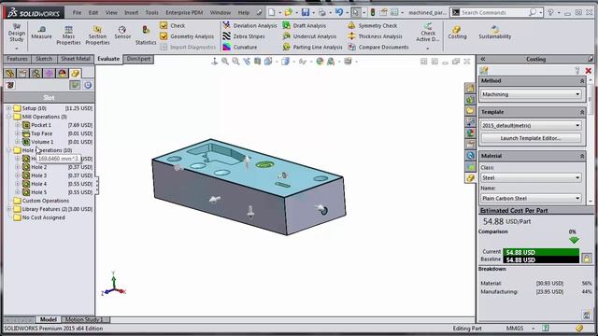Open Section Properties
Viewport: 598px width, 336px height.
tap(97, 35)
